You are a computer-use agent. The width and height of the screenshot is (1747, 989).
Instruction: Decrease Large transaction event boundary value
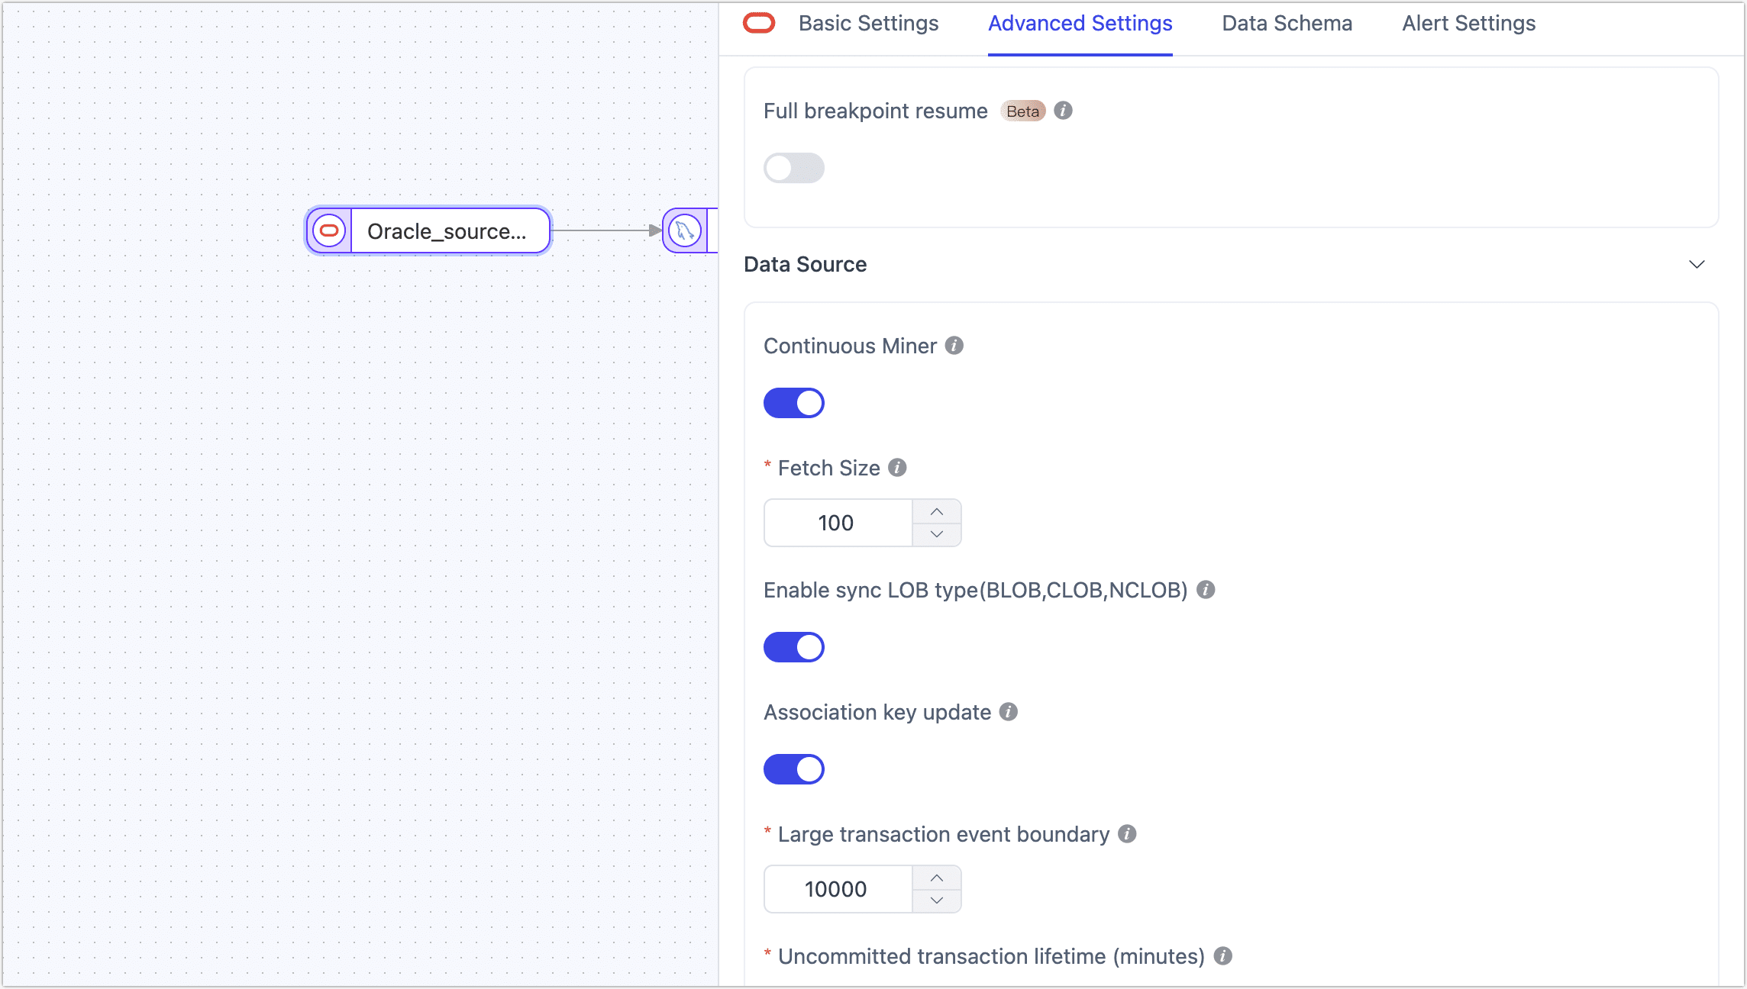[x=937, y=900]
